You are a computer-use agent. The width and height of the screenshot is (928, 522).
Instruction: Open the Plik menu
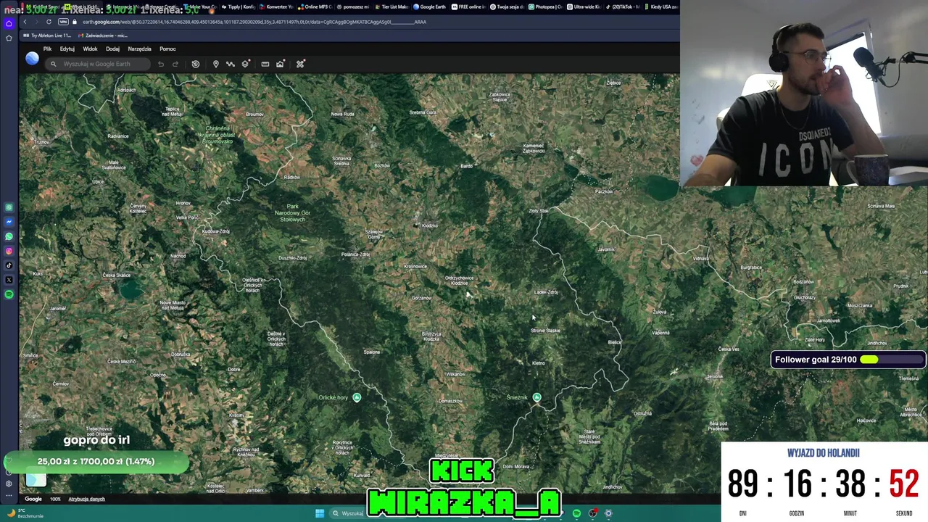pos(47,49)
